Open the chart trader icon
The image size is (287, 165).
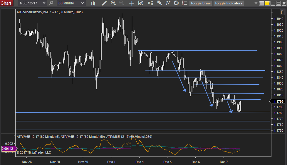[151, 3]
